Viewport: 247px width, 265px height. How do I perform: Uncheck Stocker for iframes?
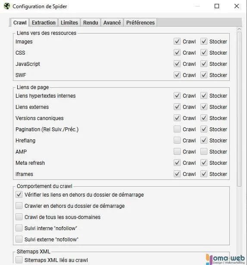tap(204, 174)
